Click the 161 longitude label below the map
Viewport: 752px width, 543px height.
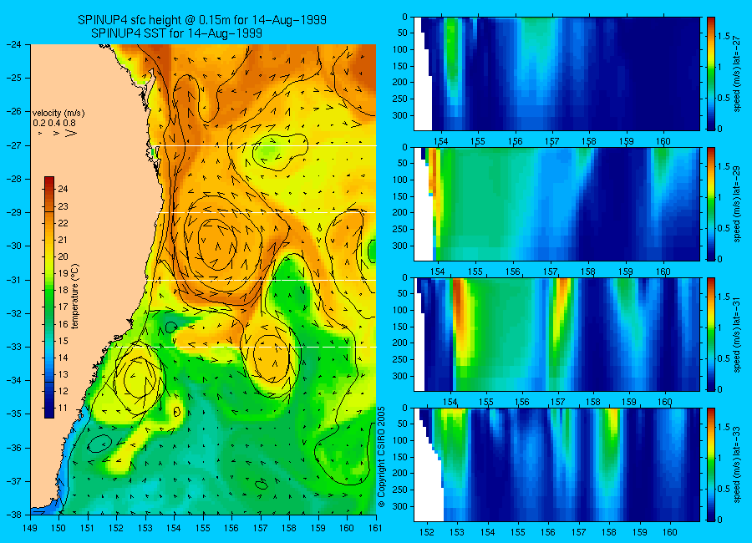coord(375,528)
